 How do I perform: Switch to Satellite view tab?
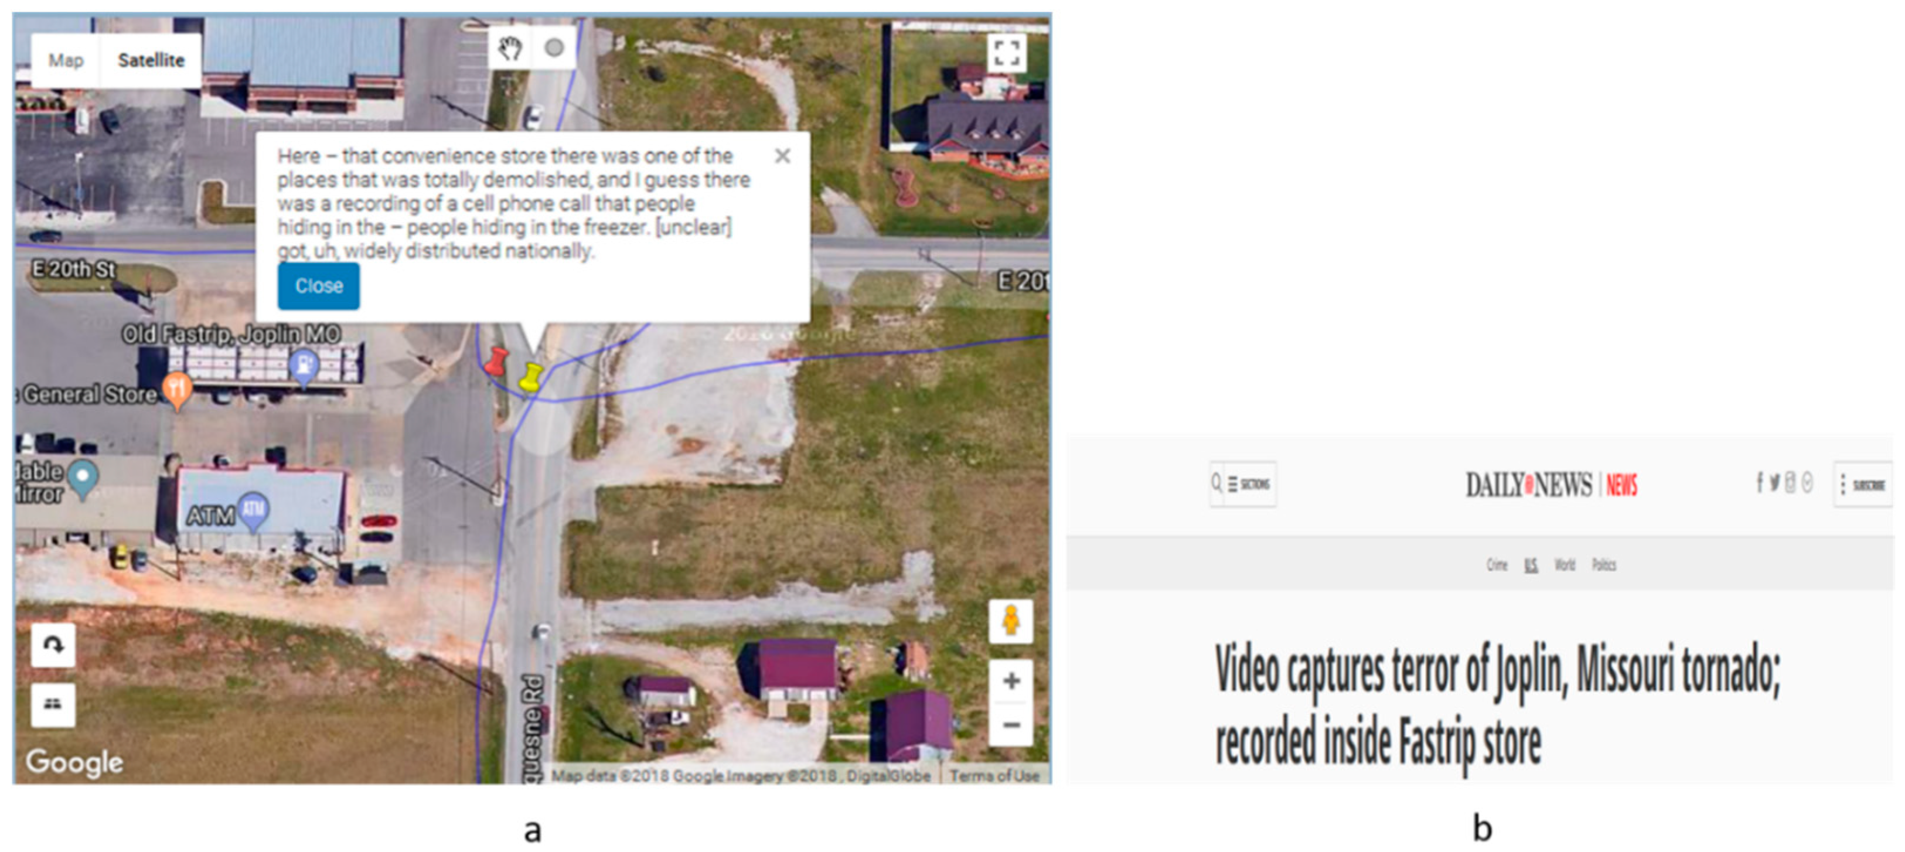[x=151, y=60]
